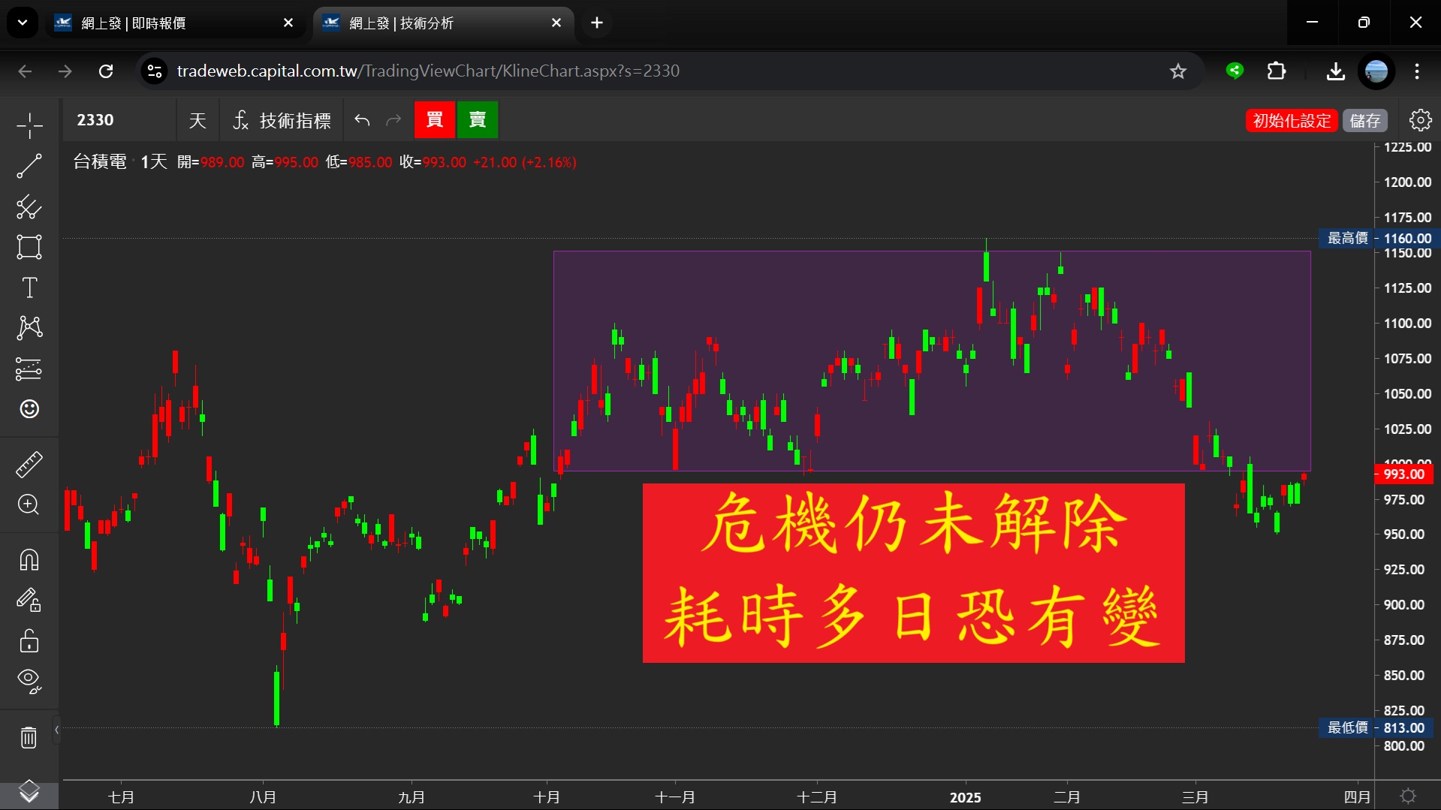The image size is (1441, 810).
Task: Select the ruler measure tool
Action: (29, 465)
